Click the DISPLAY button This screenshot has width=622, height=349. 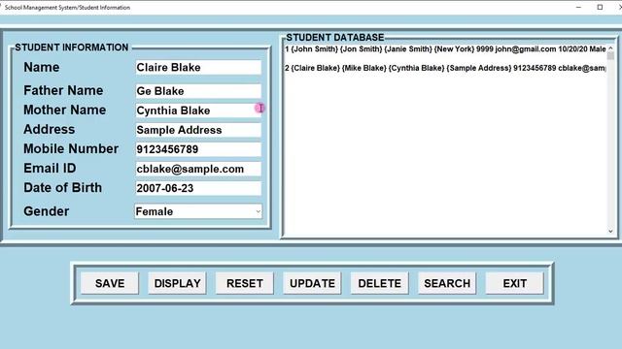point(177,283)
